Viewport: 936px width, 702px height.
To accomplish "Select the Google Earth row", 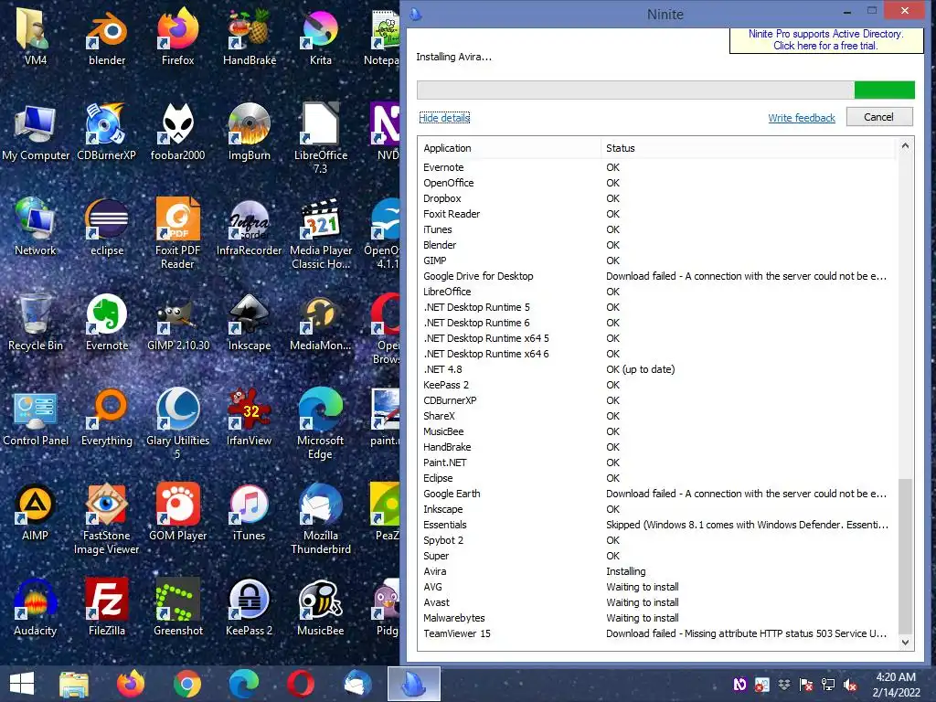I will click(x=656, y=494).
